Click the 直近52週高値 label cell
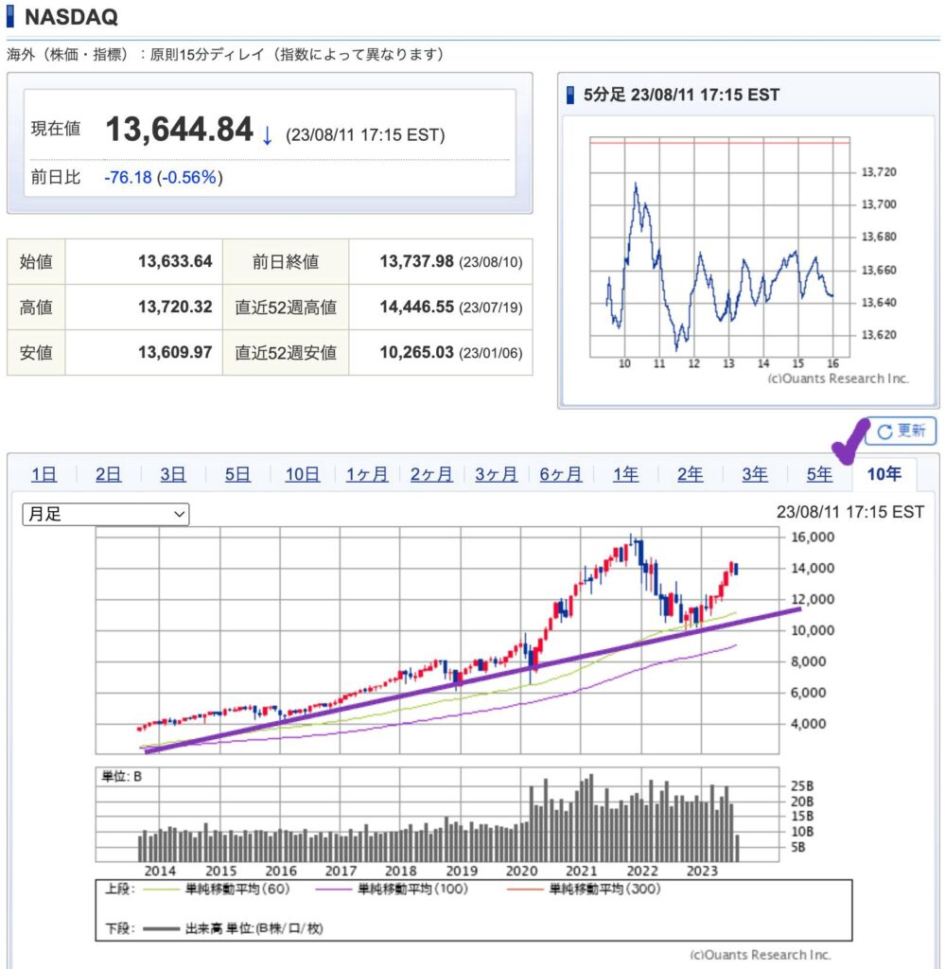 coord(286,308)
